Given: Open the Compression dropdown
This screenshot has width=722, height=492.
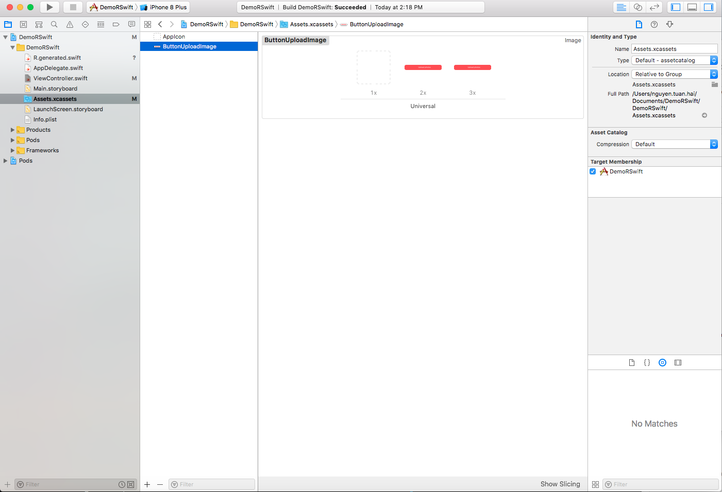Looking at the screenshot, I should 675,144.
